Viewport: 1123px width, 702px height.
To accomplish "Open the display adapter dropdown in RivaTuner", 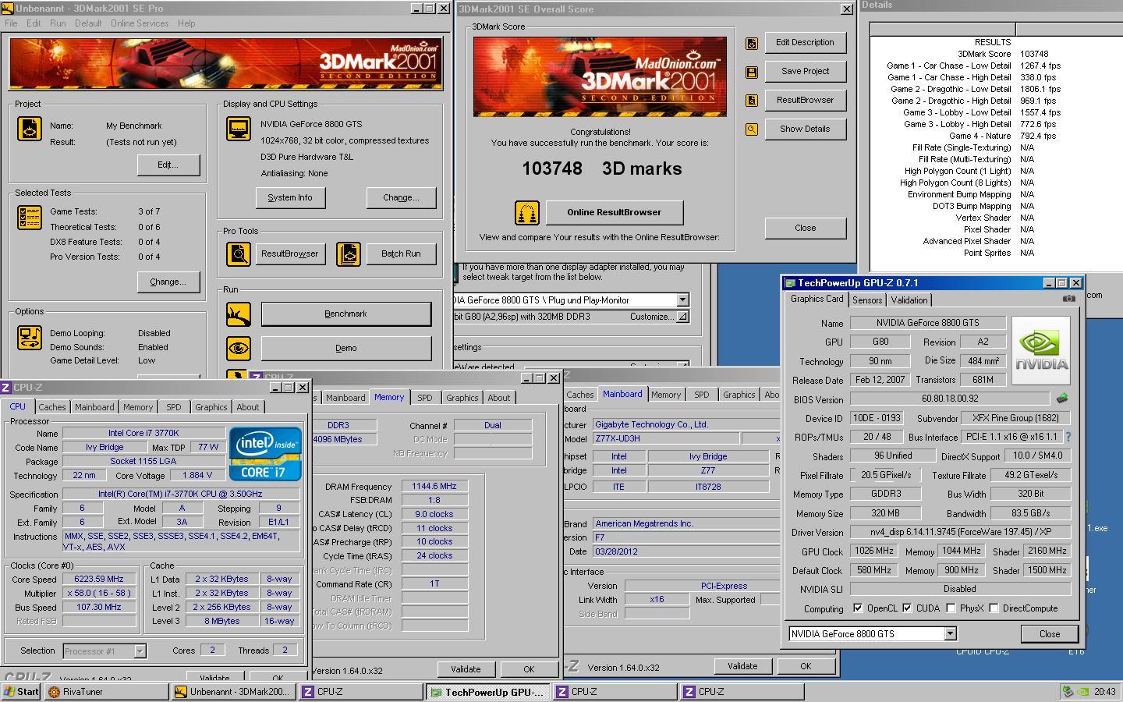I will (x=682, y=300).
